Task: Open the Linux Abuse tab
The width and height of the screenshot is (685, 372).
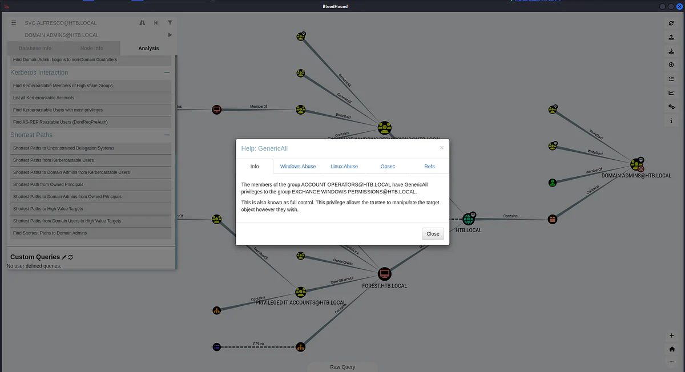Action: click(344, 167)
